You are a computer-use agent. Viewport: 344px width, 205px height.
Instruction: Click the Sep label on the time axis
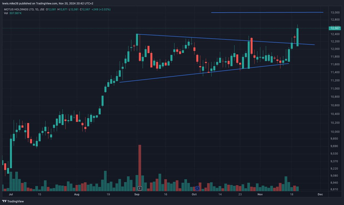click(x=137, y=194)
